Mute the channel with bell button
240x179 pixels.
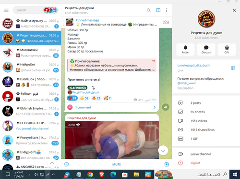tap(185, 50)
